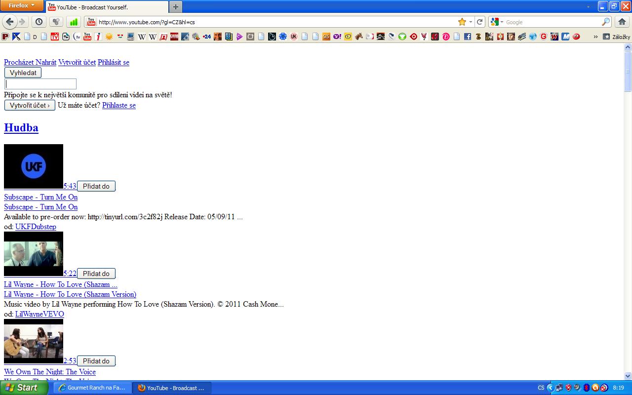Click the grey three-circles toolbar icon
This screenshot has height=395, width=632.
coord(56,22)
